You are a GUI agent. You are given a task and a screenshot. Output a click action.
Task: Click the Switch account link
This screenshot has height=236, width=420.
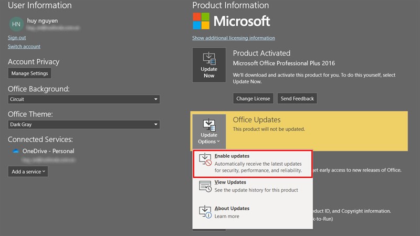tap(24, 47)
